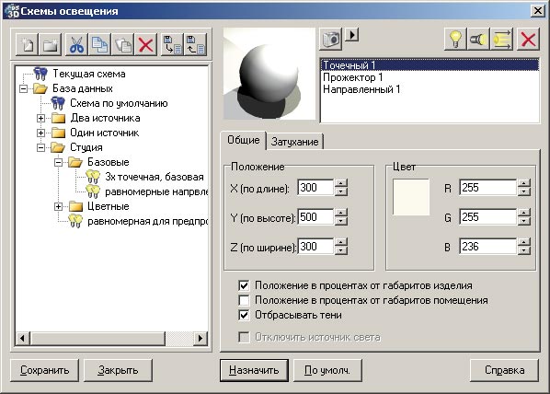550x394 pixels.
Task: Click the G color value field
Action: (487, 217)
